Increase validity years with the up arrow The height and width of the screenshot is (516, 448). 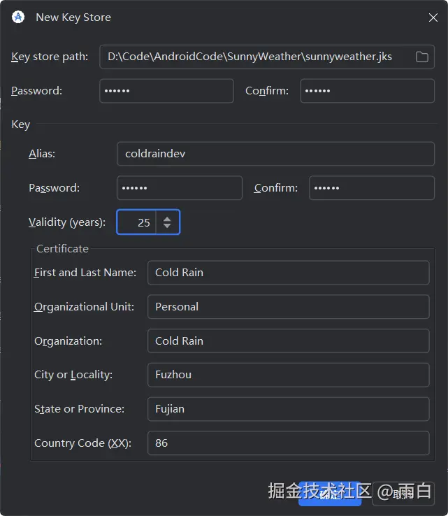[x=167, y=218]
